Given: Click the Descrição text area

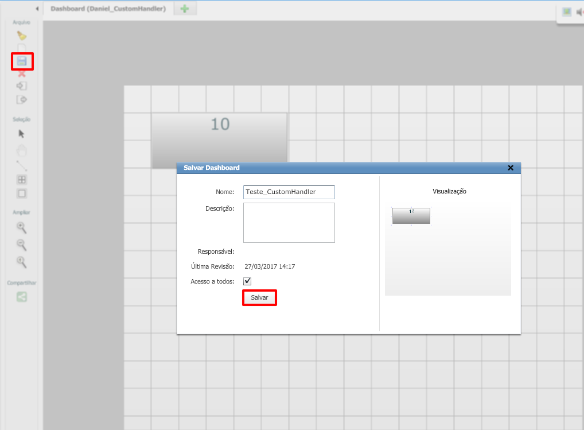Looking at the screenshot, I should click(x=289, y=223).
